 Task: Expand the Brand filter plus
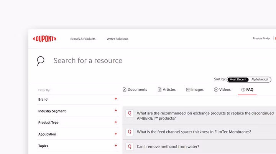tap(116, 99)
